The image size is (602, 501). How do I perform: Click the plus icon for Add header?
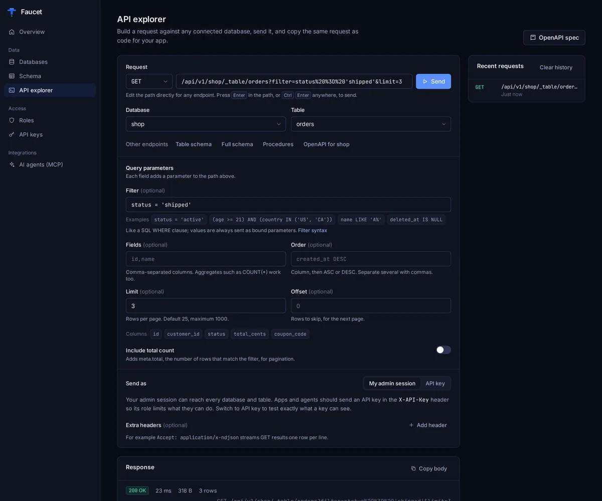click(411, 425)
